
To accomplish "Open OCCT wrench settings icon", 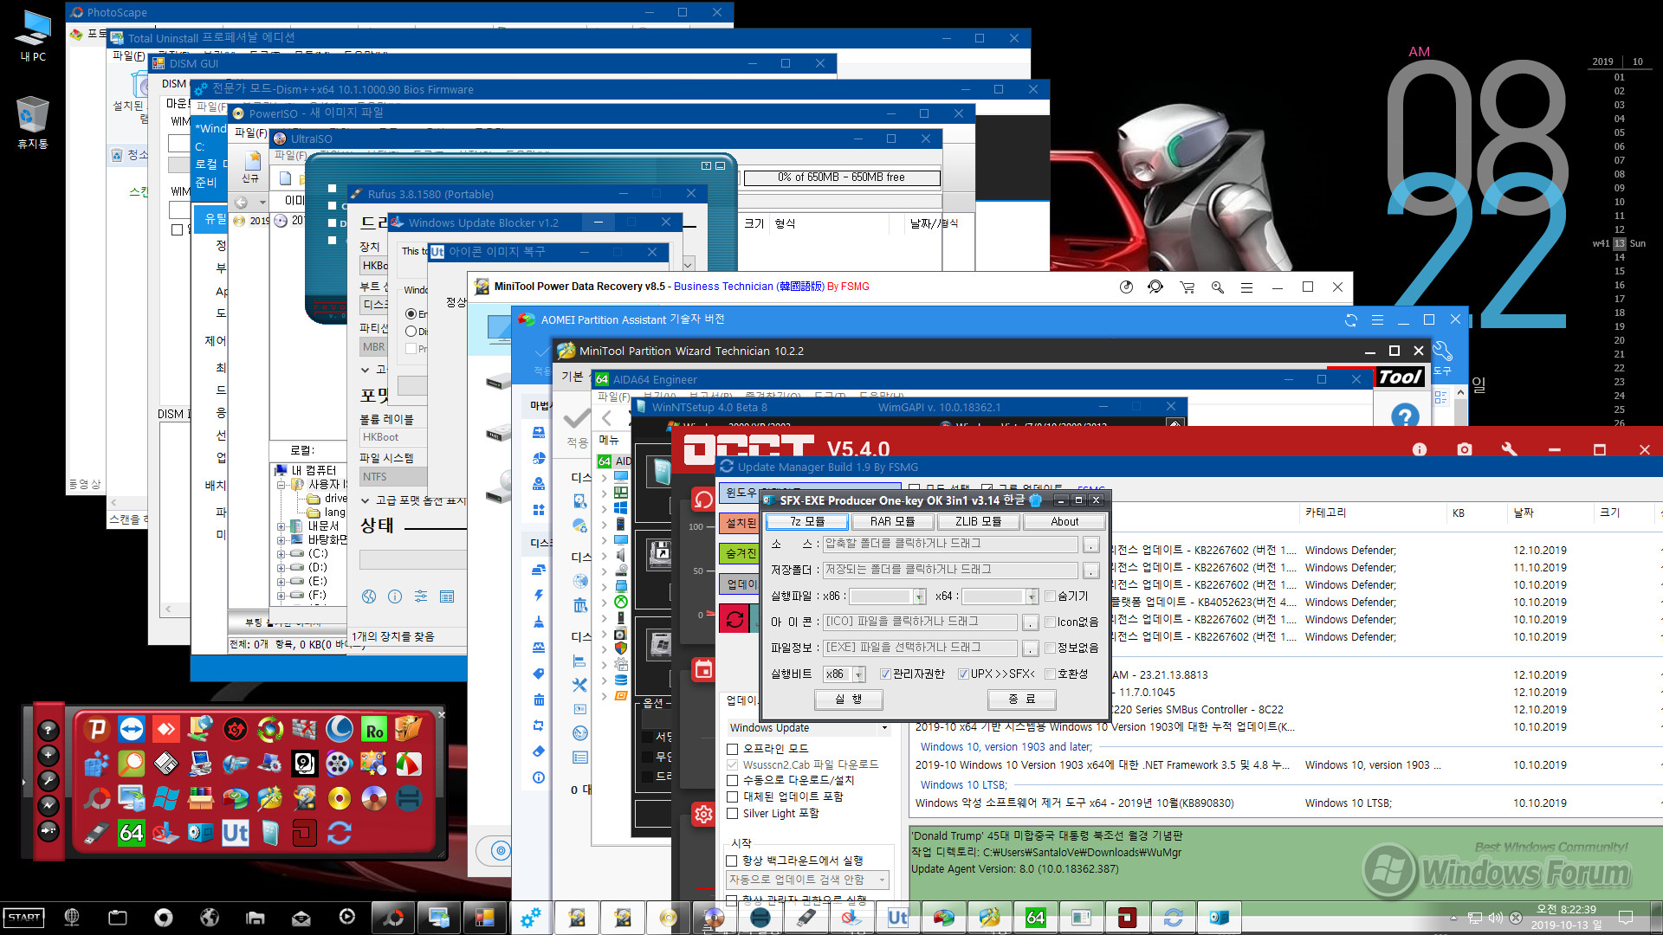I will (x=1509, y=449).
